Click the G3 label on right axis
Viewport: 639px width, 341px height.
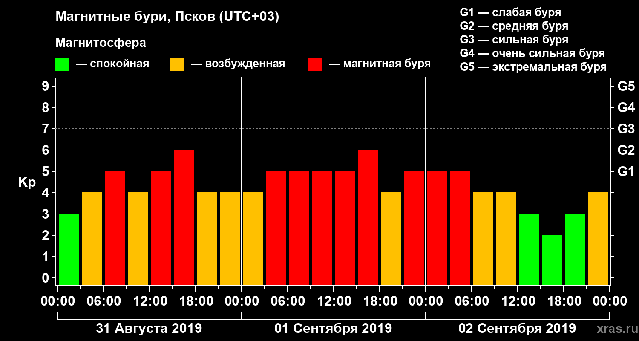(x=626, y=129)
